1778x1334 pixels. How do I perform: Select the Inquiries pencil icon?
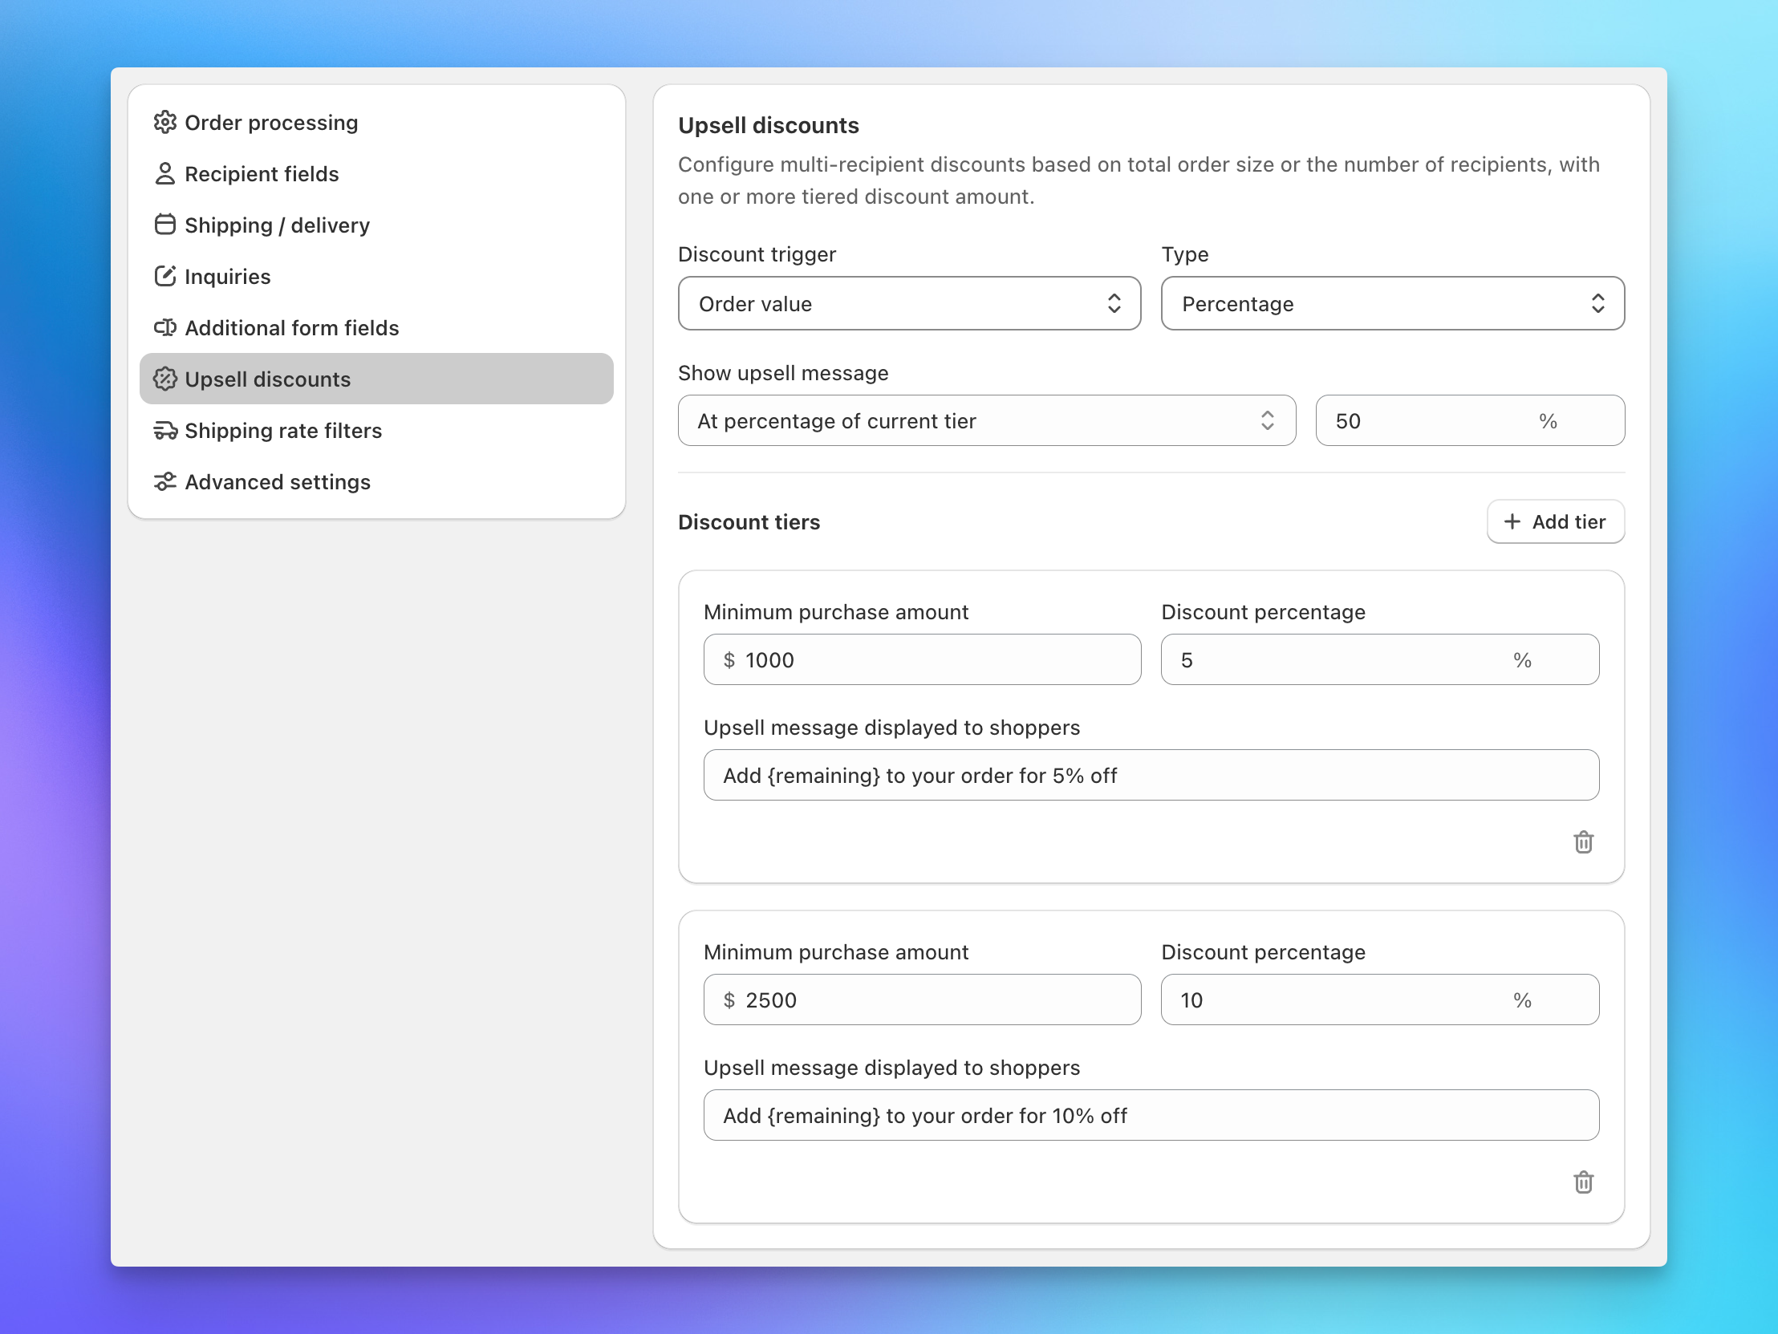tap(165, 276)
